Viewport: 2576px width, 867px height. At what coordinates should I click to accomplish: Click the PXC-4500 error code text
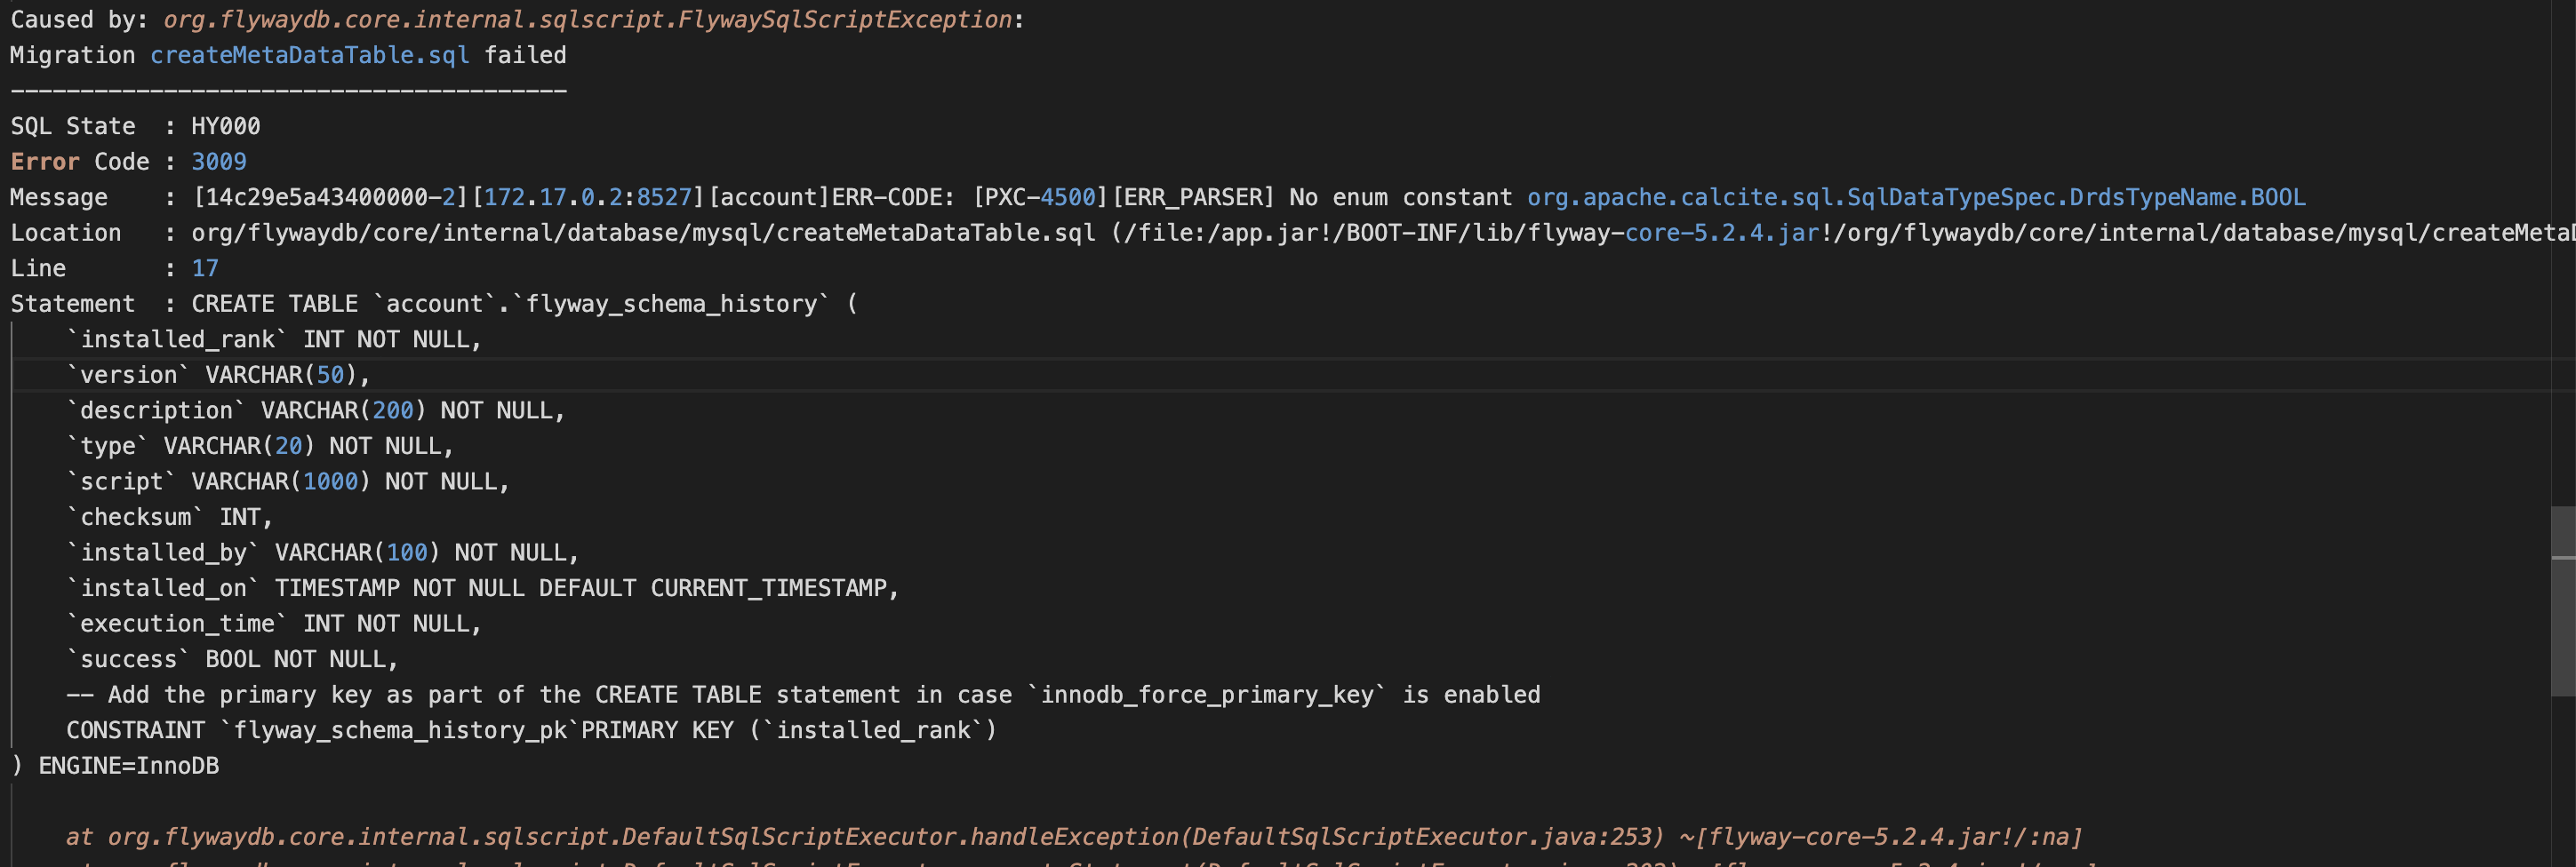pos(1041,197)
